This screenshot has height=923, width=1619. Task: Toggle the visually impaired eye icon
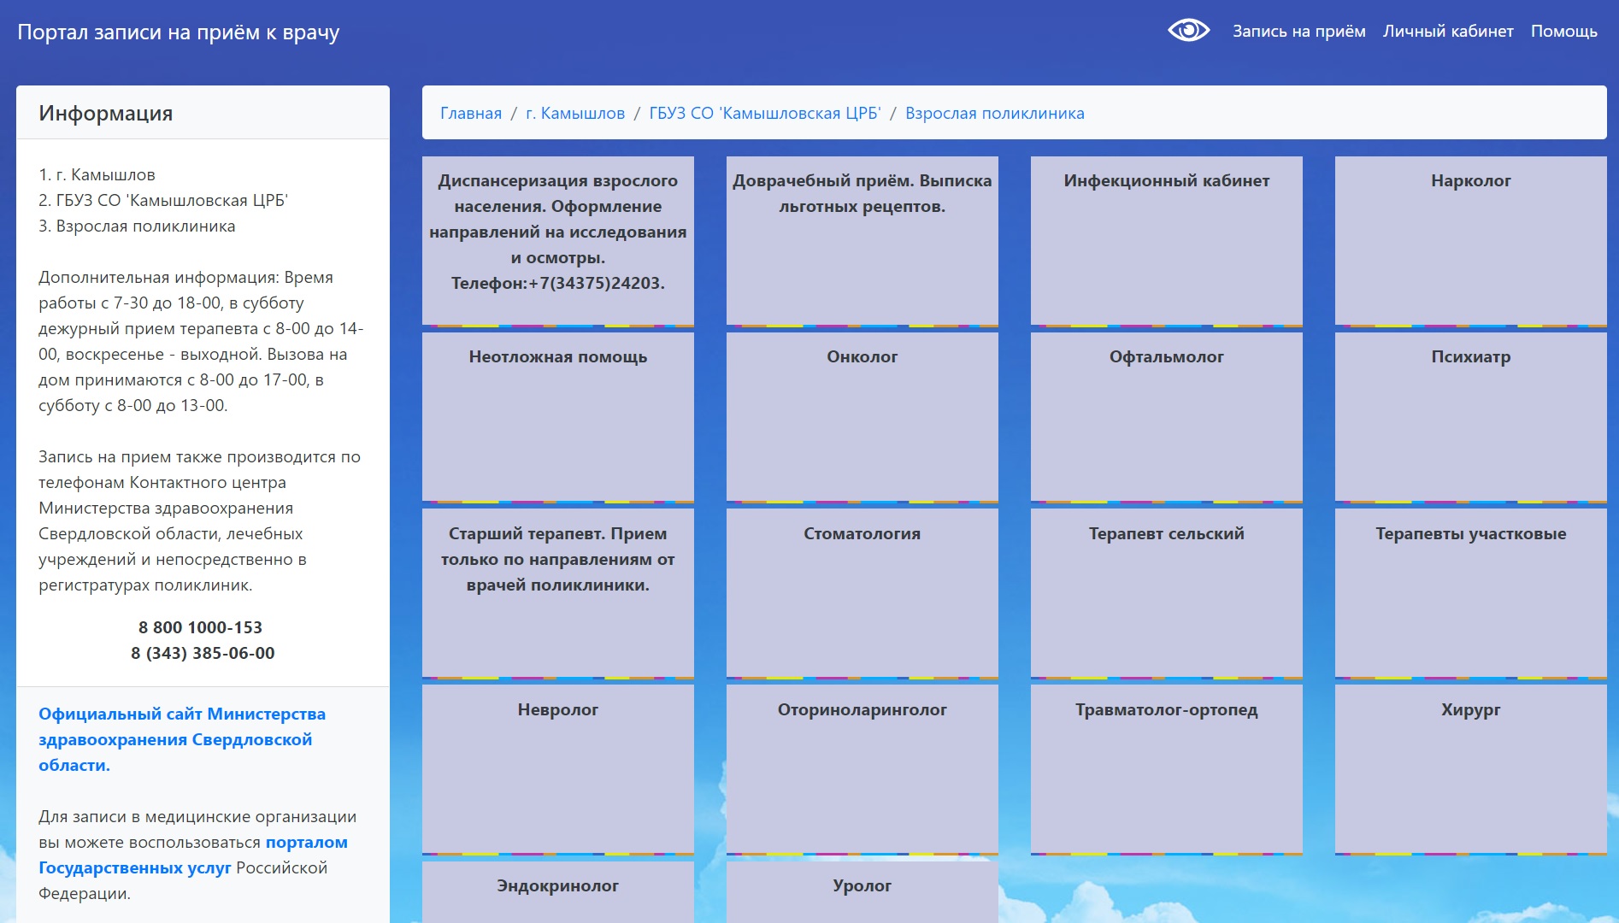click(x=1188, y=31)
